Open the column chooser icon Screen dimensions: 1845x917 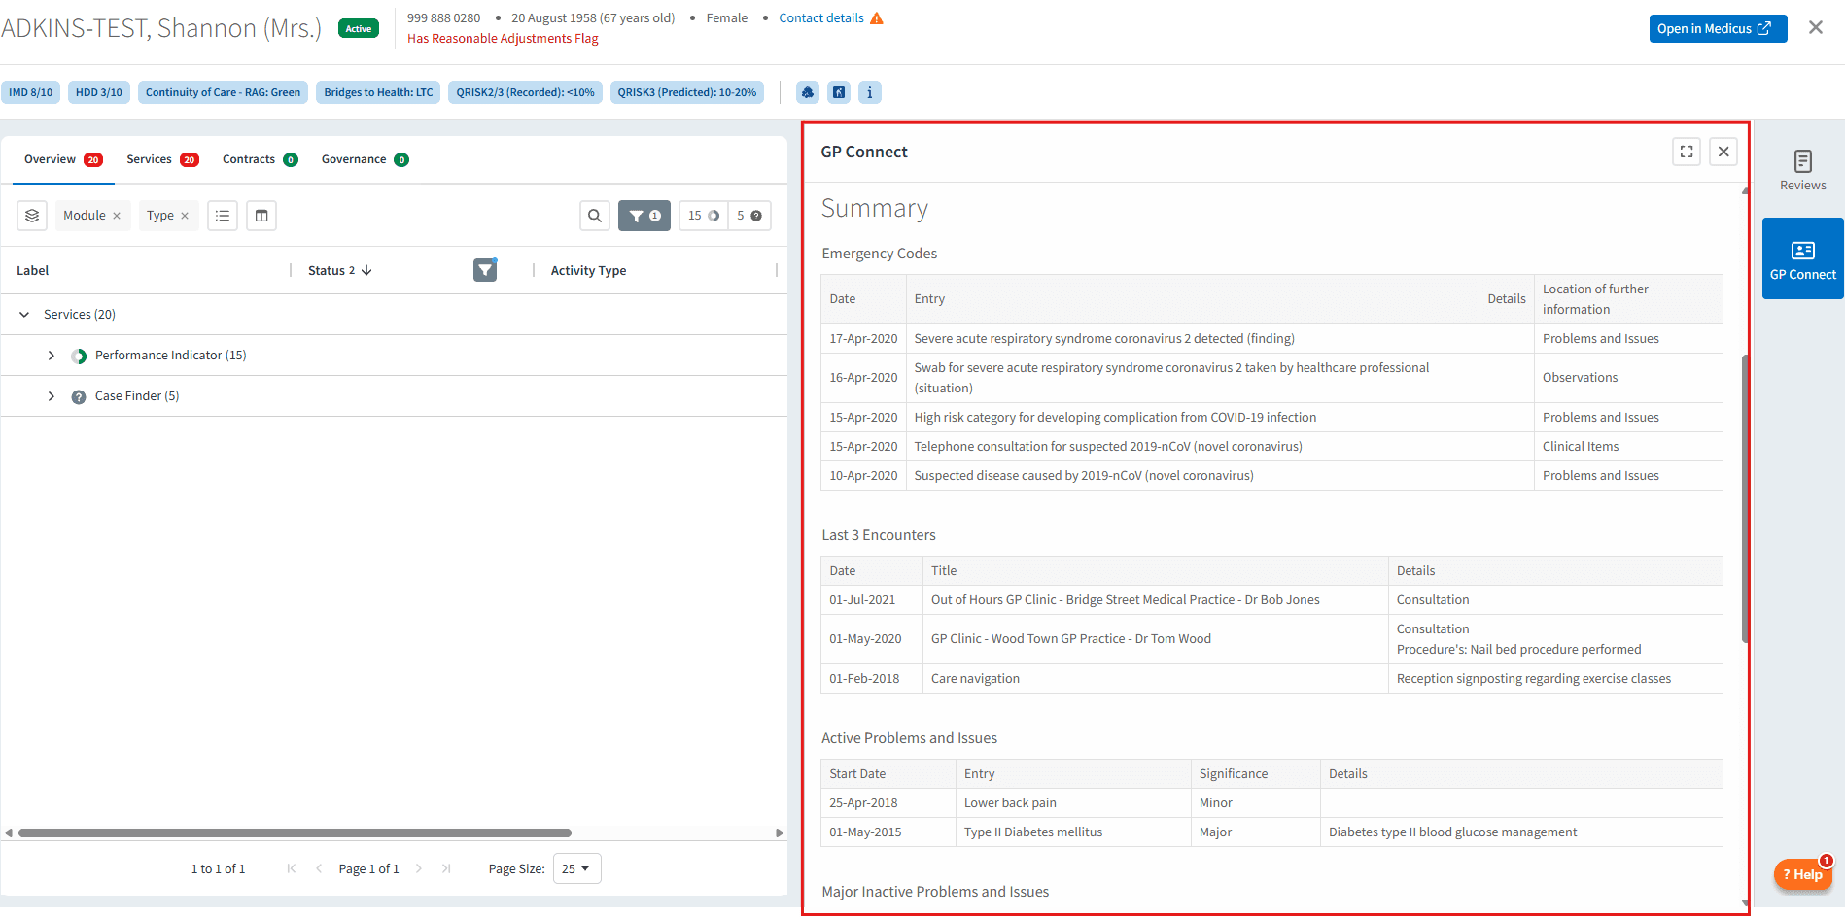click(261, 216)
